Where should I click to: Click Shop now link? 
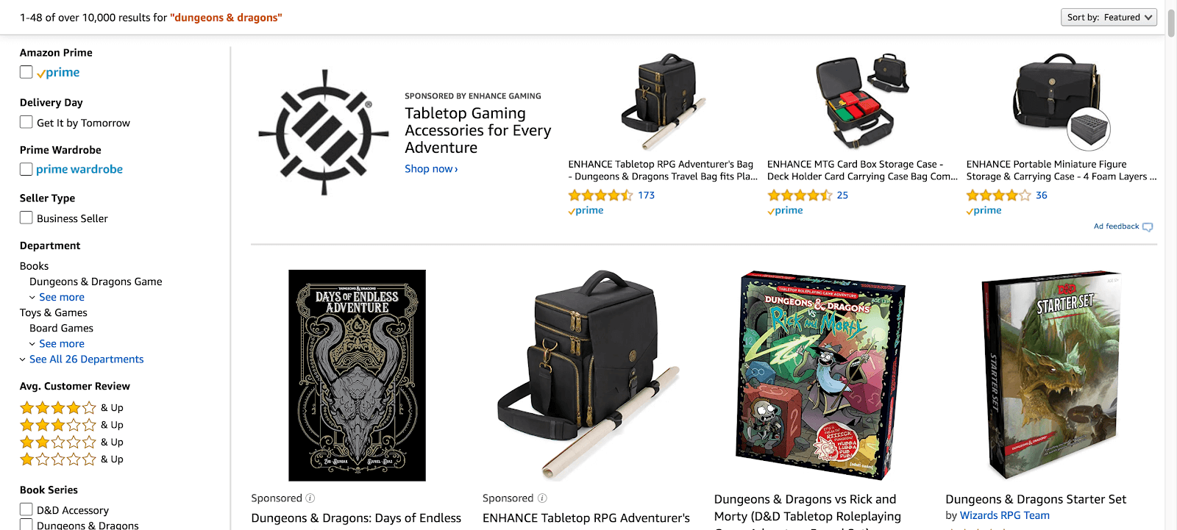431,169
